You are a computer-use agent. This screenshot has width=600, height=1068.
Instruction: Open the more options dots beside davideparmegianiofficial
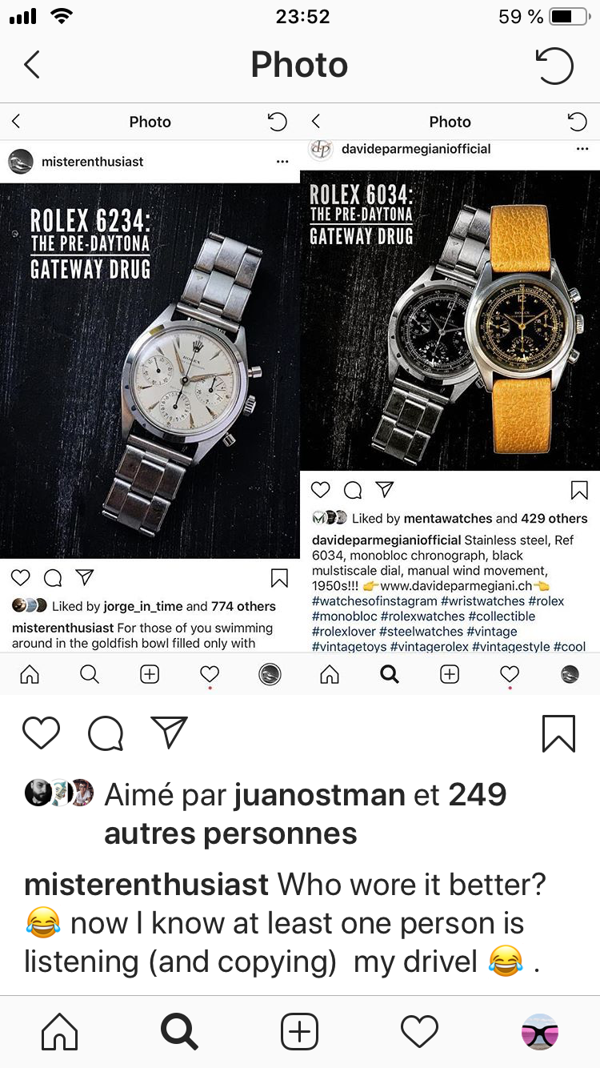582,149
